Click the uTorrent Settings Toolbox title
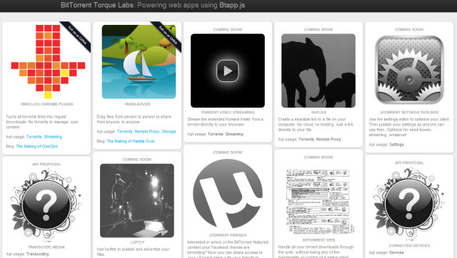This screenshot has width=457, height=258. pyautogui.click(x=409, y=113)
